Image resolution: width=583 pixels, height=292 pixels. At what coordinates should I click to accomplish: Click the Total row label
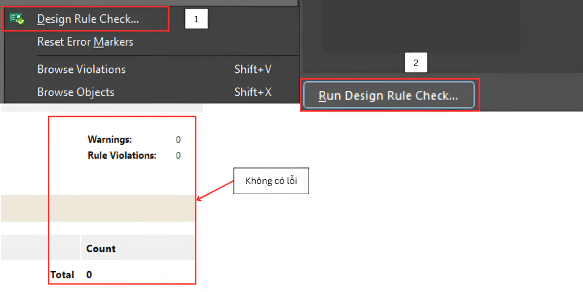point(62,274)
